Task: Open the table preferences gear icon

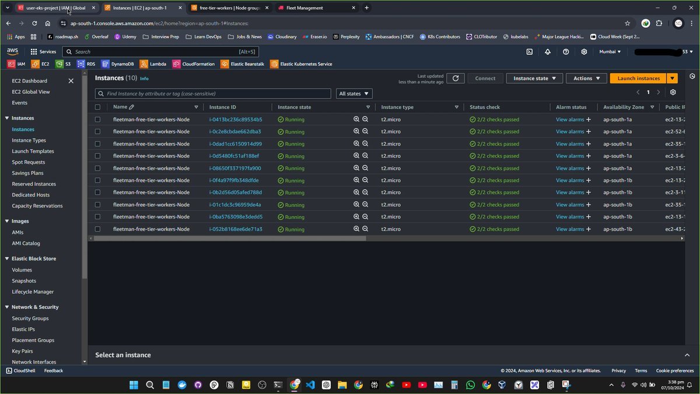Action: [x=673, y=92]
